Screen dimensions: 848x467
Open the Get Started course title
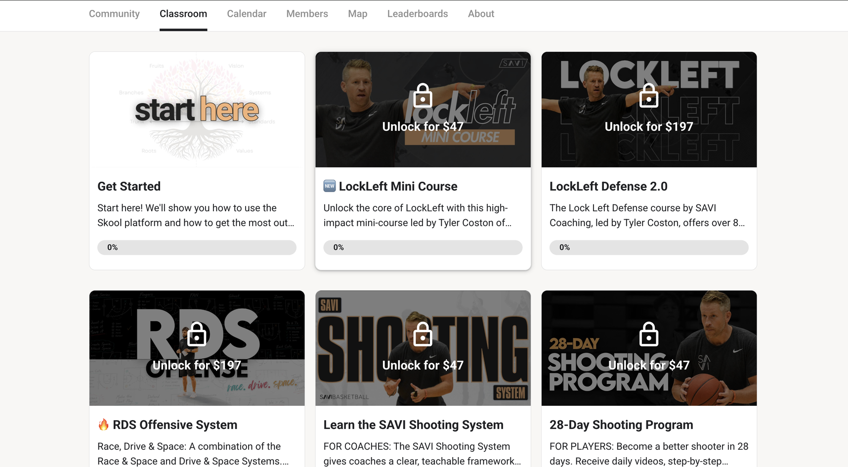pyautogui.click(x=129, y=186)
